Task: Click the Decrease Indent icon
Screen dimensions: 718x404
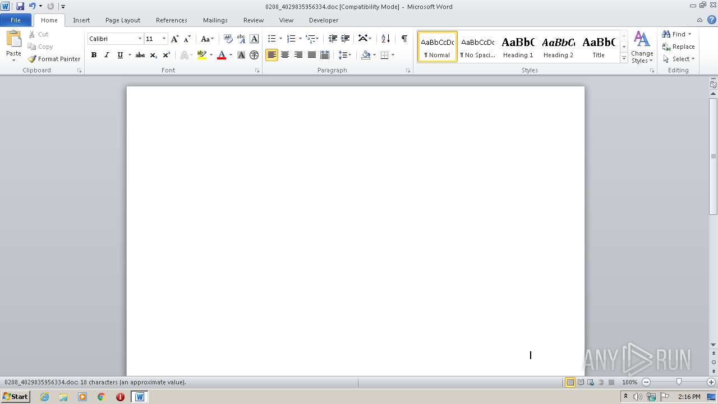Action: (x=333, y=39)
